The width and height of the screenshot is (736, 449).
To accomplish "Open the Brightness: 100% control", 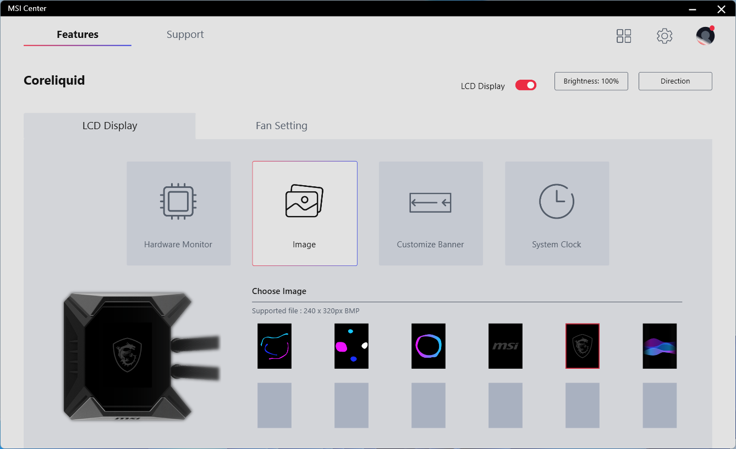I will [x=591, y=81].
